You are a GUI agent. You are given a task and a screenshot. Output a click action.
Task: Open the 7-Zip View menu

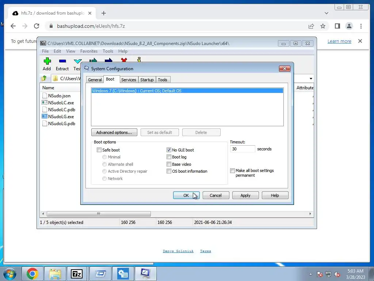pos(70,51)
